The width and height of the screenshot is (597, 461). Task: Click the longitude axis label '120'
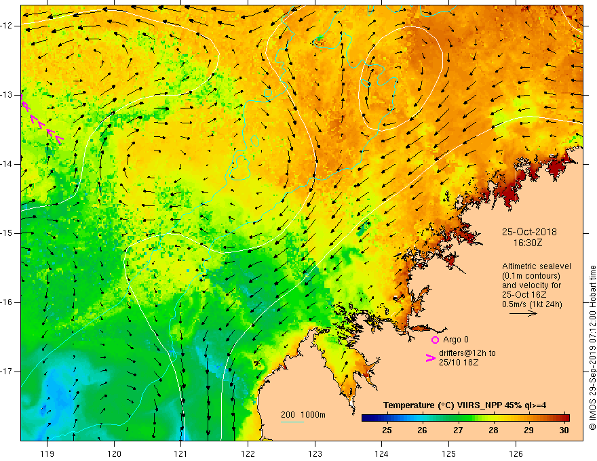tap(114, 454)
